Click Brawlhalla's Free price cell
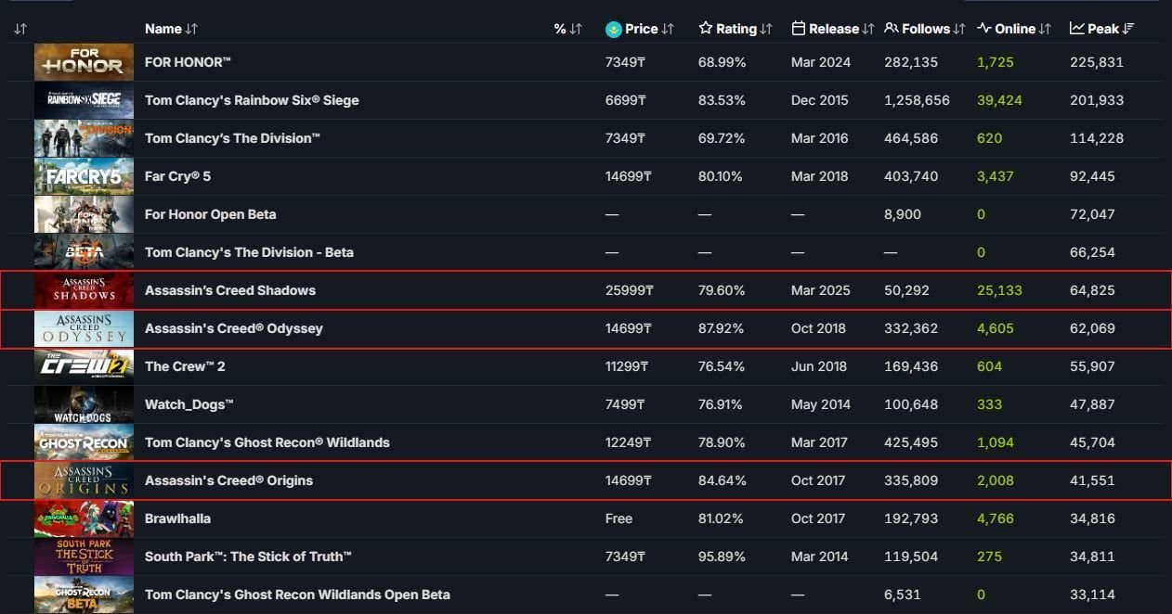The image size is (1172, 614). (x=619, y=518)
